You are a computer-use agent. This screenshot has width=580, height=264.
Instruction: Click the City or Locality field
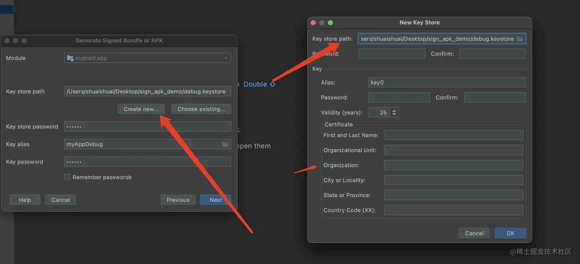pyautogui.click(x=453, y=180)
